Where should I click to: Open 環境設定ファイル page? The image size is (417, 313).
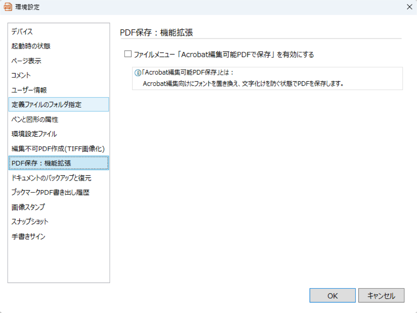[59, 134]
